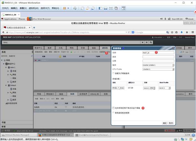Click Firefox reload button
Screen dimensions: 196x141
tap(129, 32)
